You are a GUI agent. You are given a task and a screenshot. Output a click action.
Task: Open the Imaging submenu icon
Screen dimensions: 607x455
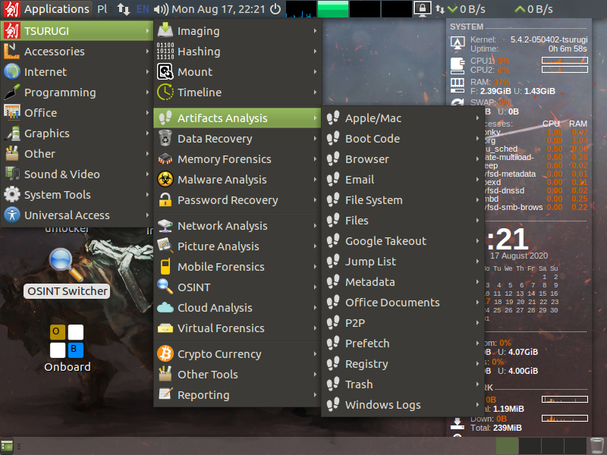tap(165, 31)
